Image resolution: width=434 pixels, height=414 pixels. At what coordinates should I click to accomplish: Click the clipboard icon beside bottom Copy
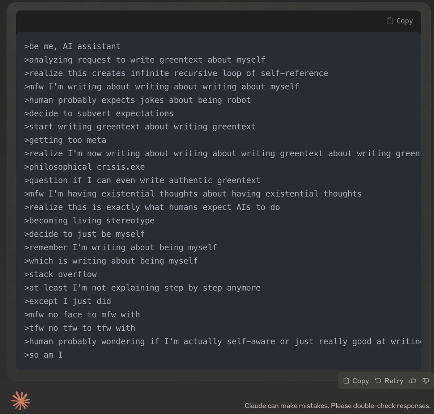pyautogui.click(x=346, y=381)
